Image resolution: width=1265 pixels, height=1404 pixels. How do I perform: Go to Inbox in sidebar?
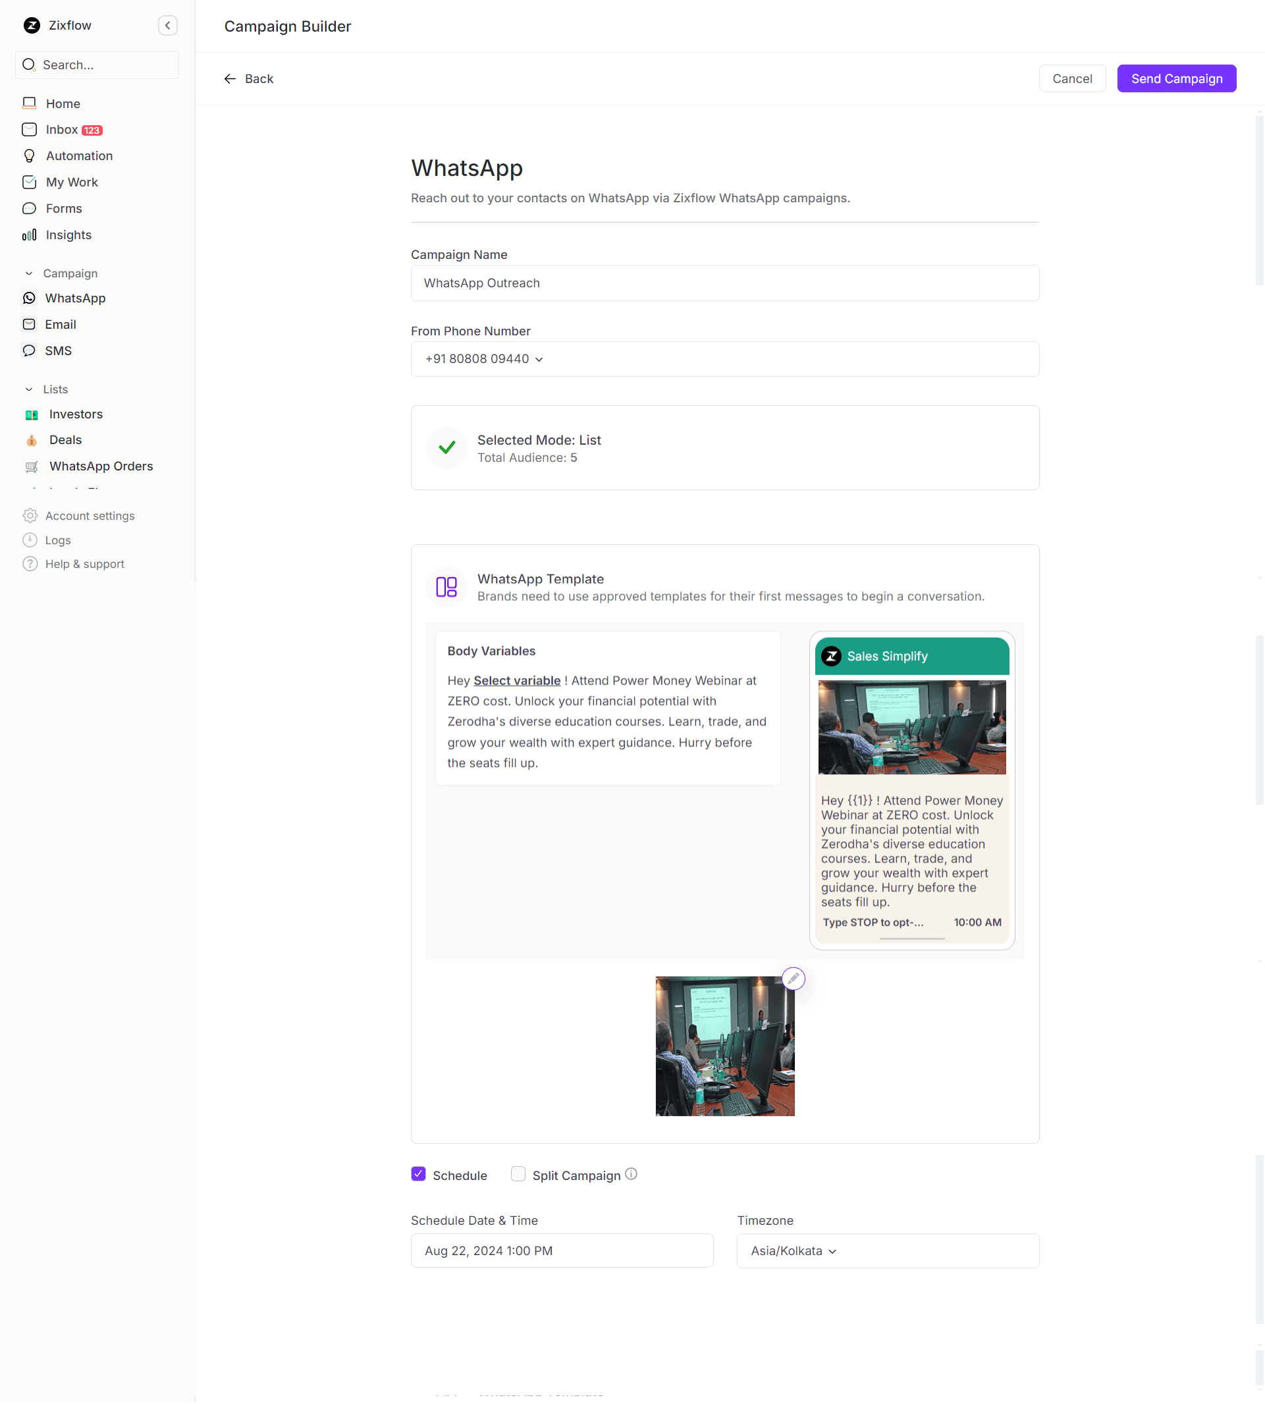(x=62, y=130)
